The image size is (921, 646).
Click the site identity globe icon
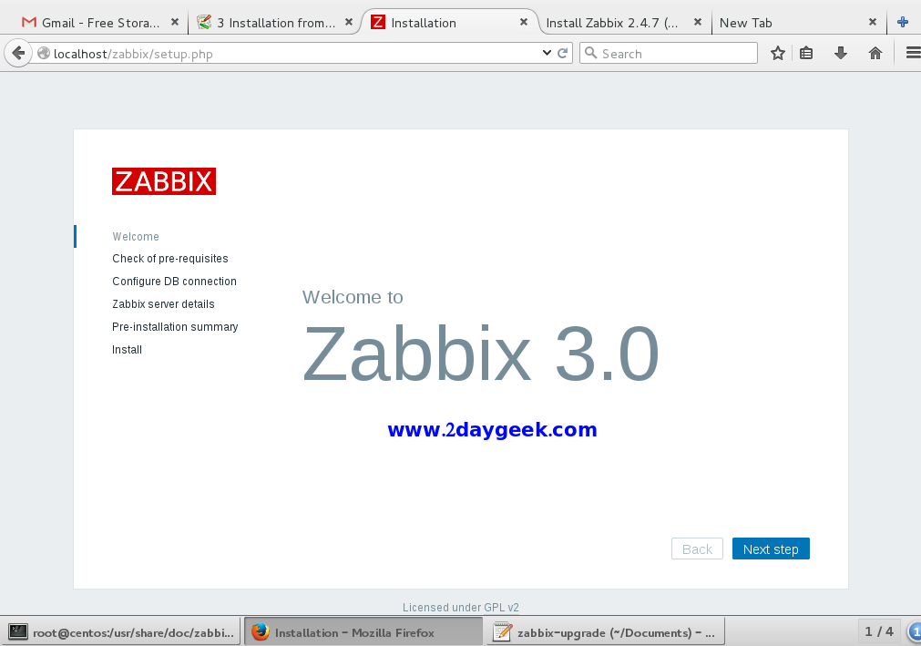click(x=44, y=54)
